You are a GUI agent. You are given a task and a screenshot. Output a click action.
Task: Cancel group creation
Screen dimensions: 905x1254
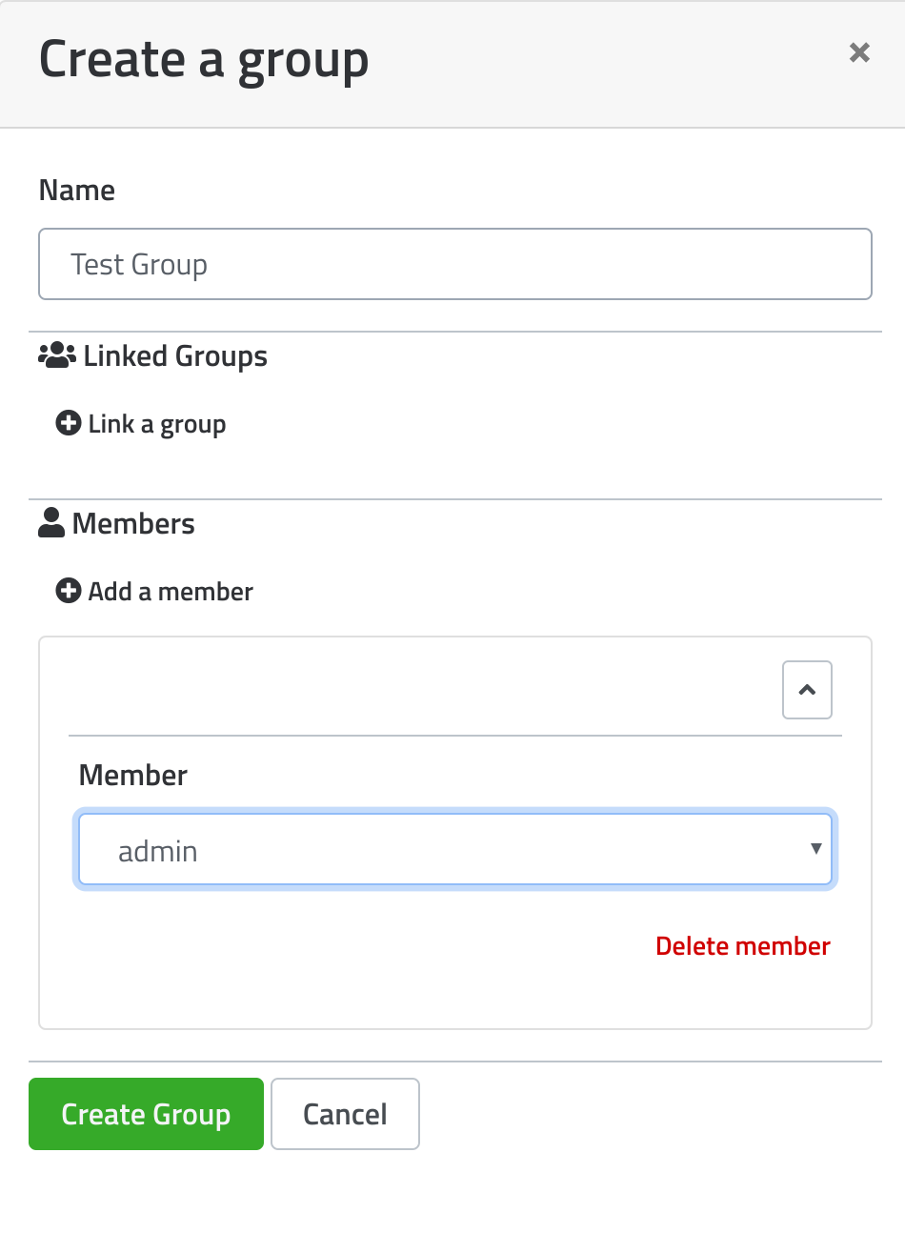click(x=345, y=1114)
